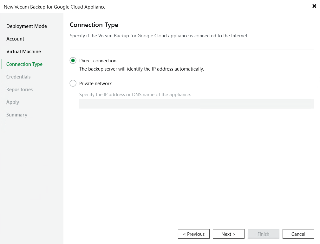
Task: Click the 'Specify if the Veeam Backup' subtitle text
Action: 159,36
